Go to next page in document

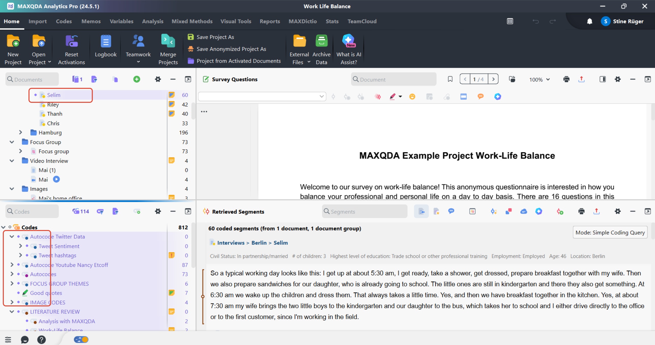point(493,79)
